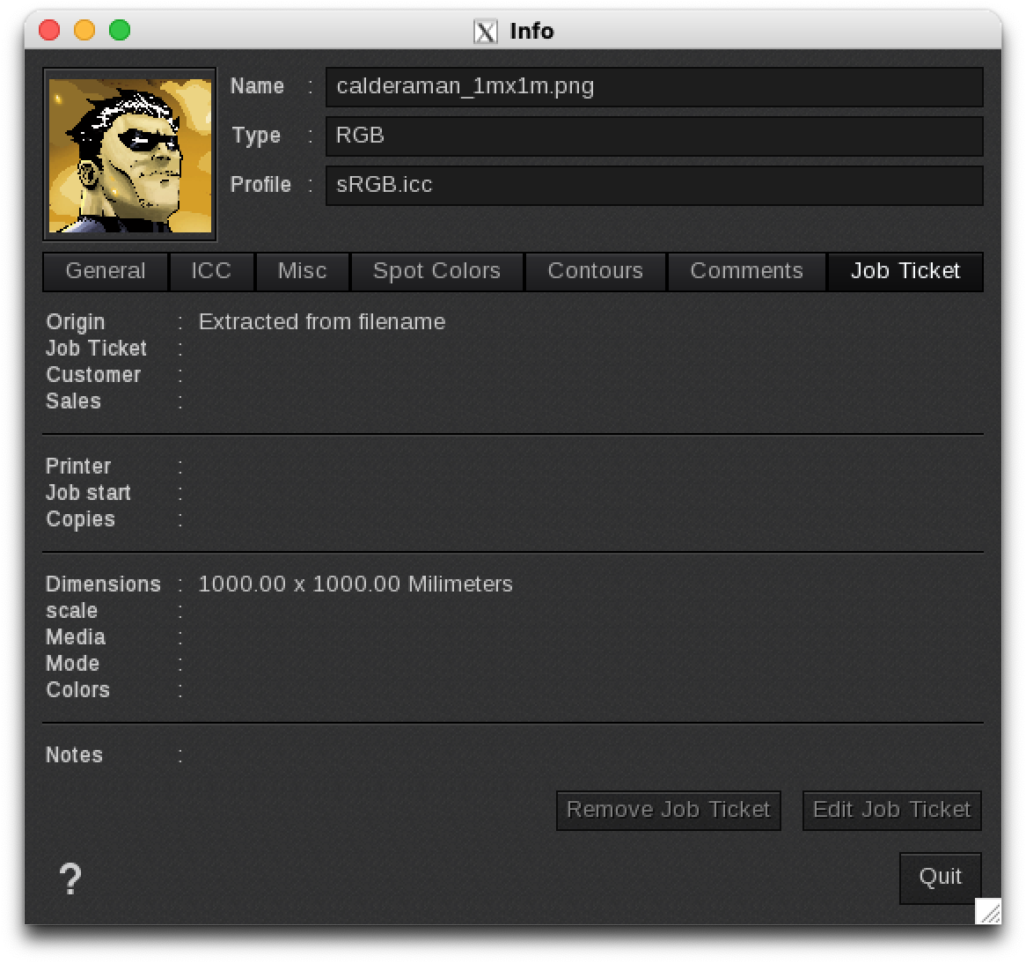Screen dimensions: 1026x963
Task: Open the ICC tab
Action: coord(212,271)
